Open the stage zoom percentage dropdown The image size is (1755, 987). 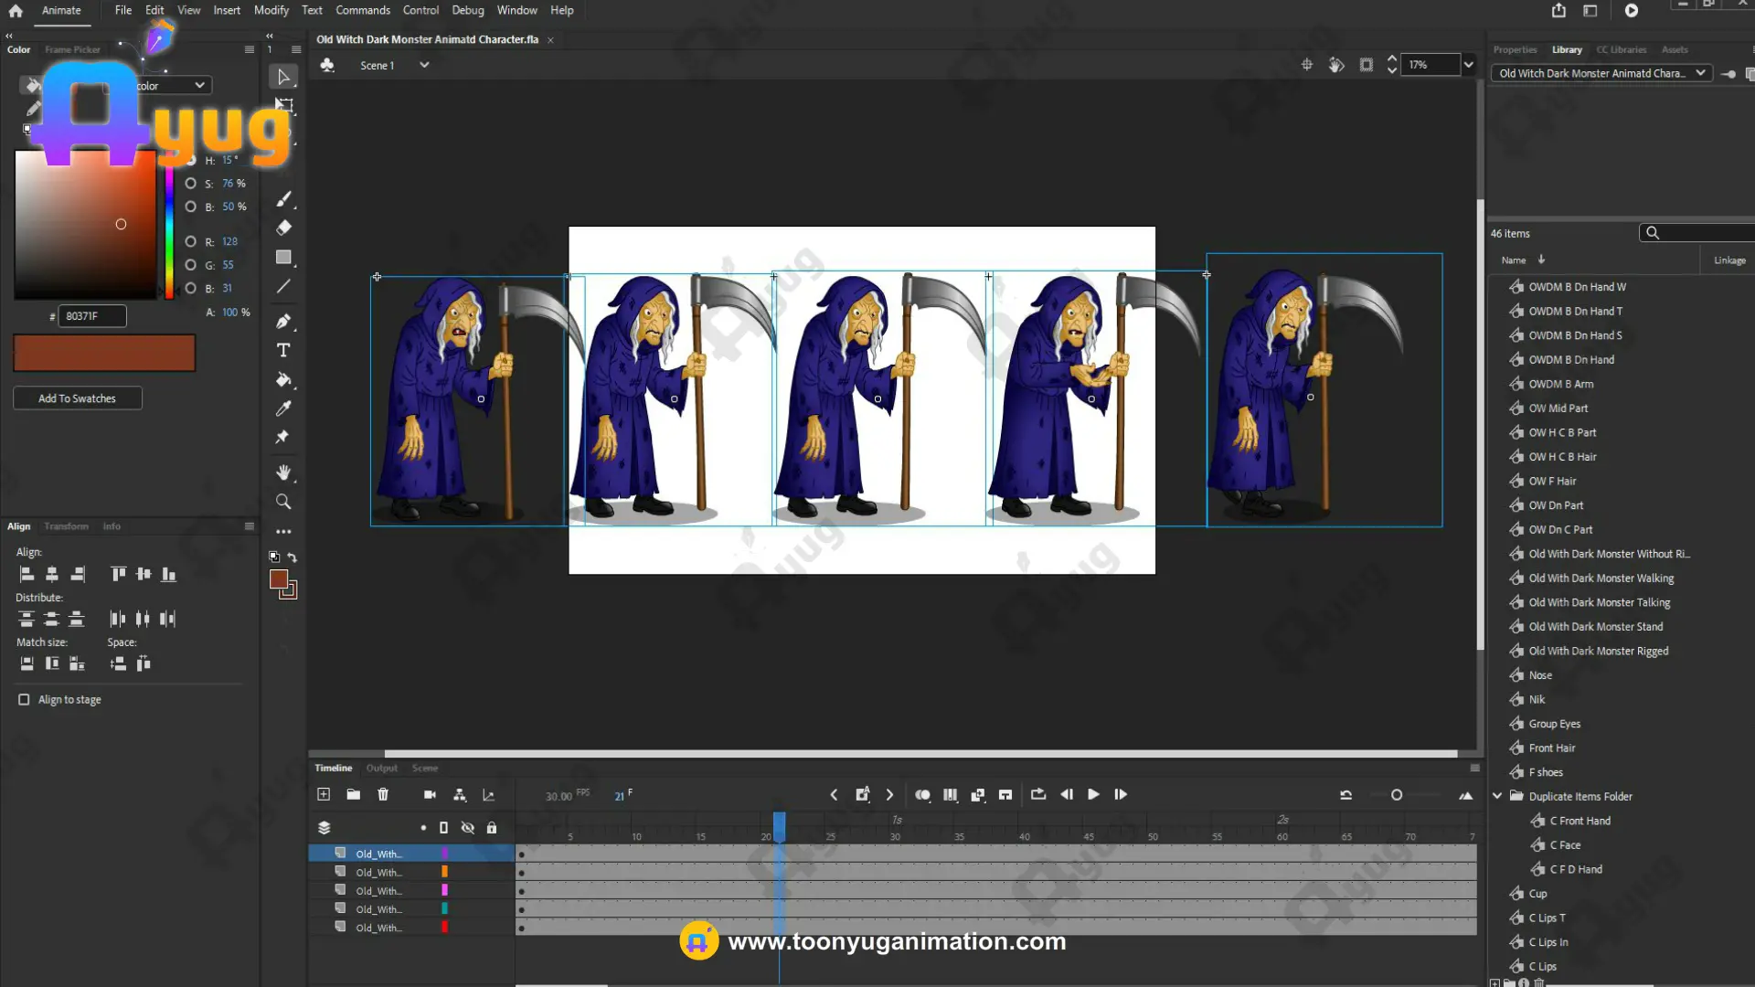coord(1468,65)
